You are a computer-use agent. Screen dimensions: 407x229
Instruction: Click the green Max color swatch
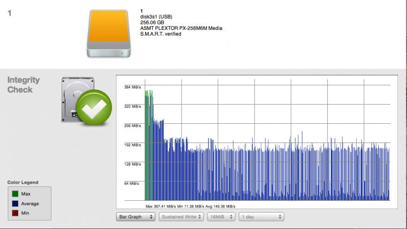(15, 194)
